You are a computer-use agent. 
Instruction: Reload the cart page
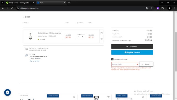pyautogui.click(x=12, y=8)
